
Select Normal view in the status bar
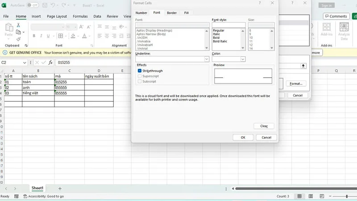click(x=299, y=196)
